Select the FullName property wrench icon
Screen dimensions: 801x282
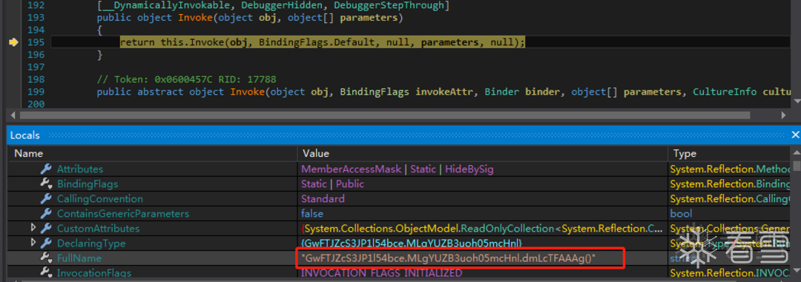pos(46,258)
